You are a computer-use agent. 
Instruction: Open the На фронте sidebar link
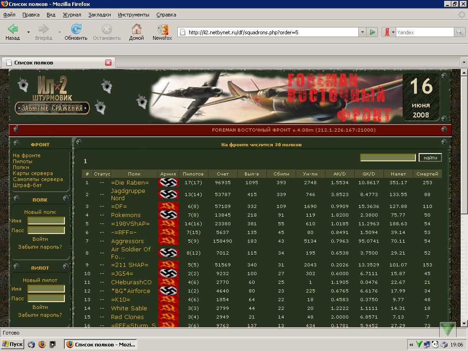(27, 155)
